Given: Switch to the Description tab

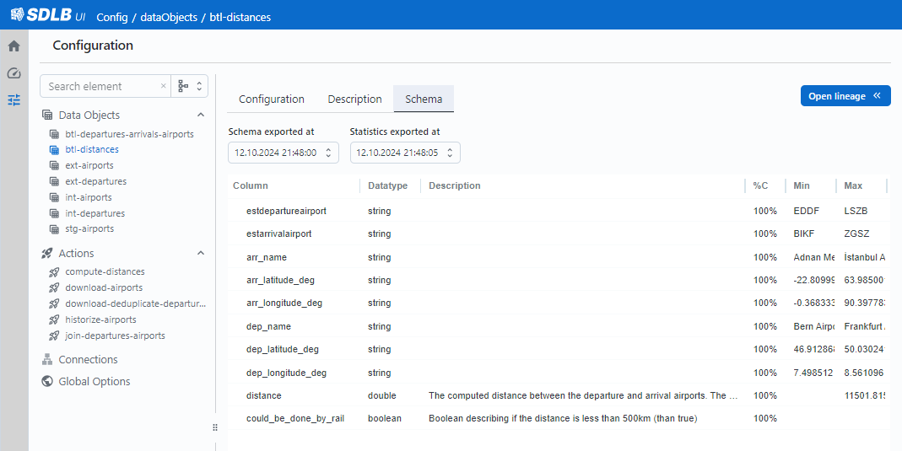Looking at the screenshot, I should (x=354, y=99).
